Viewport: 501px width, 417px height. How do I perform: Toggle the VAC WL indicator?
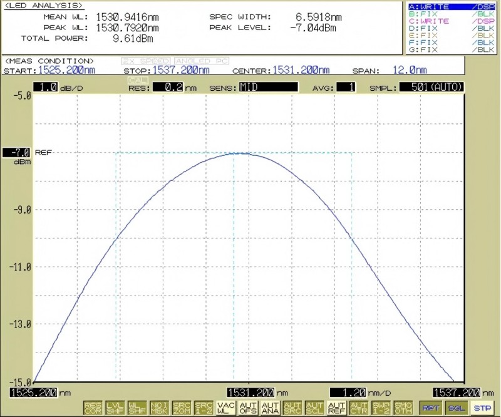(225, 408)
